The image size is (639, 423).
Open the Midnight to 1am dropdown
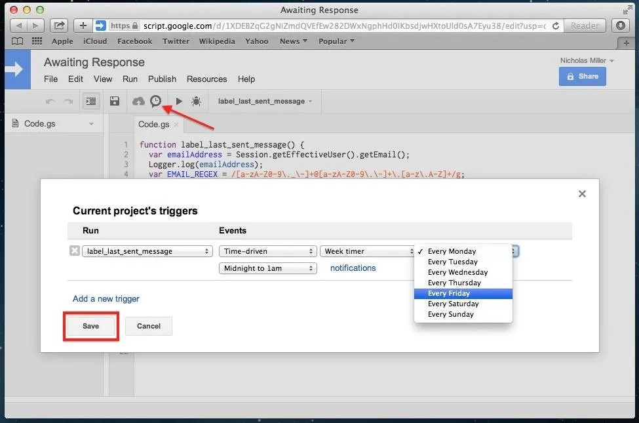tap(268, 268)
